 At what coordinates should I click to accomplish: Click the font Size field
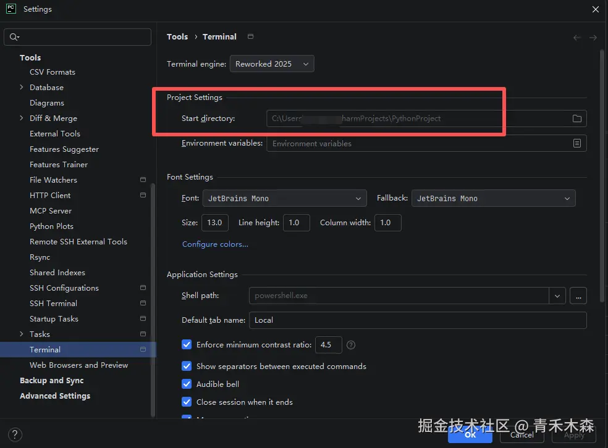coord(215,223)
